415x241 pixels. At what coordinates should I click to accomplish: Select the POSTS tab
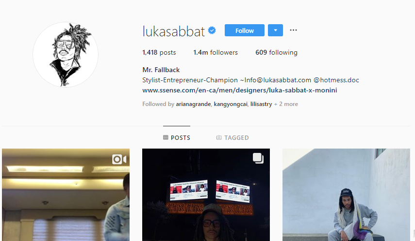(177, 137)
